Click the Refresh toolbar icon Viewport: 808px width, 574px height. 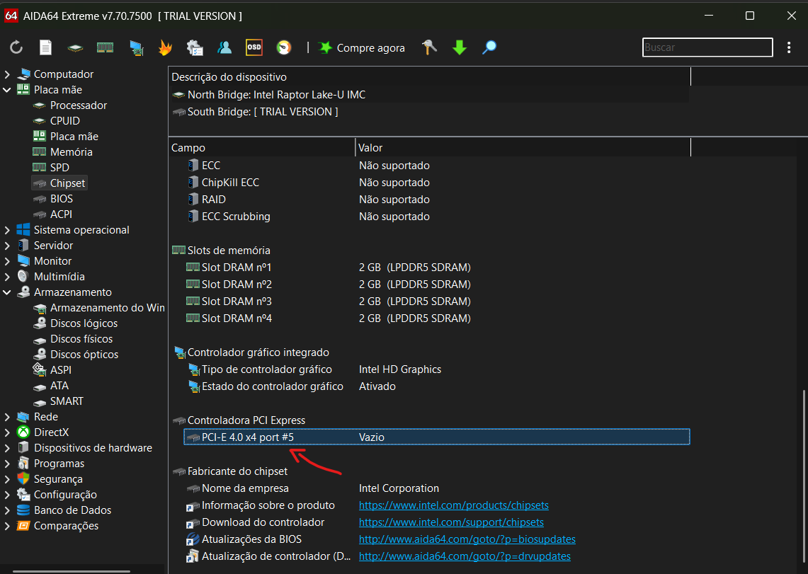click(16, 47)
